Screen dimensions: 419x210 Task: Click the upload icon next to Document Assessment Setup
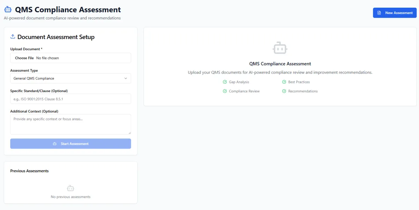tap(13, 37)
